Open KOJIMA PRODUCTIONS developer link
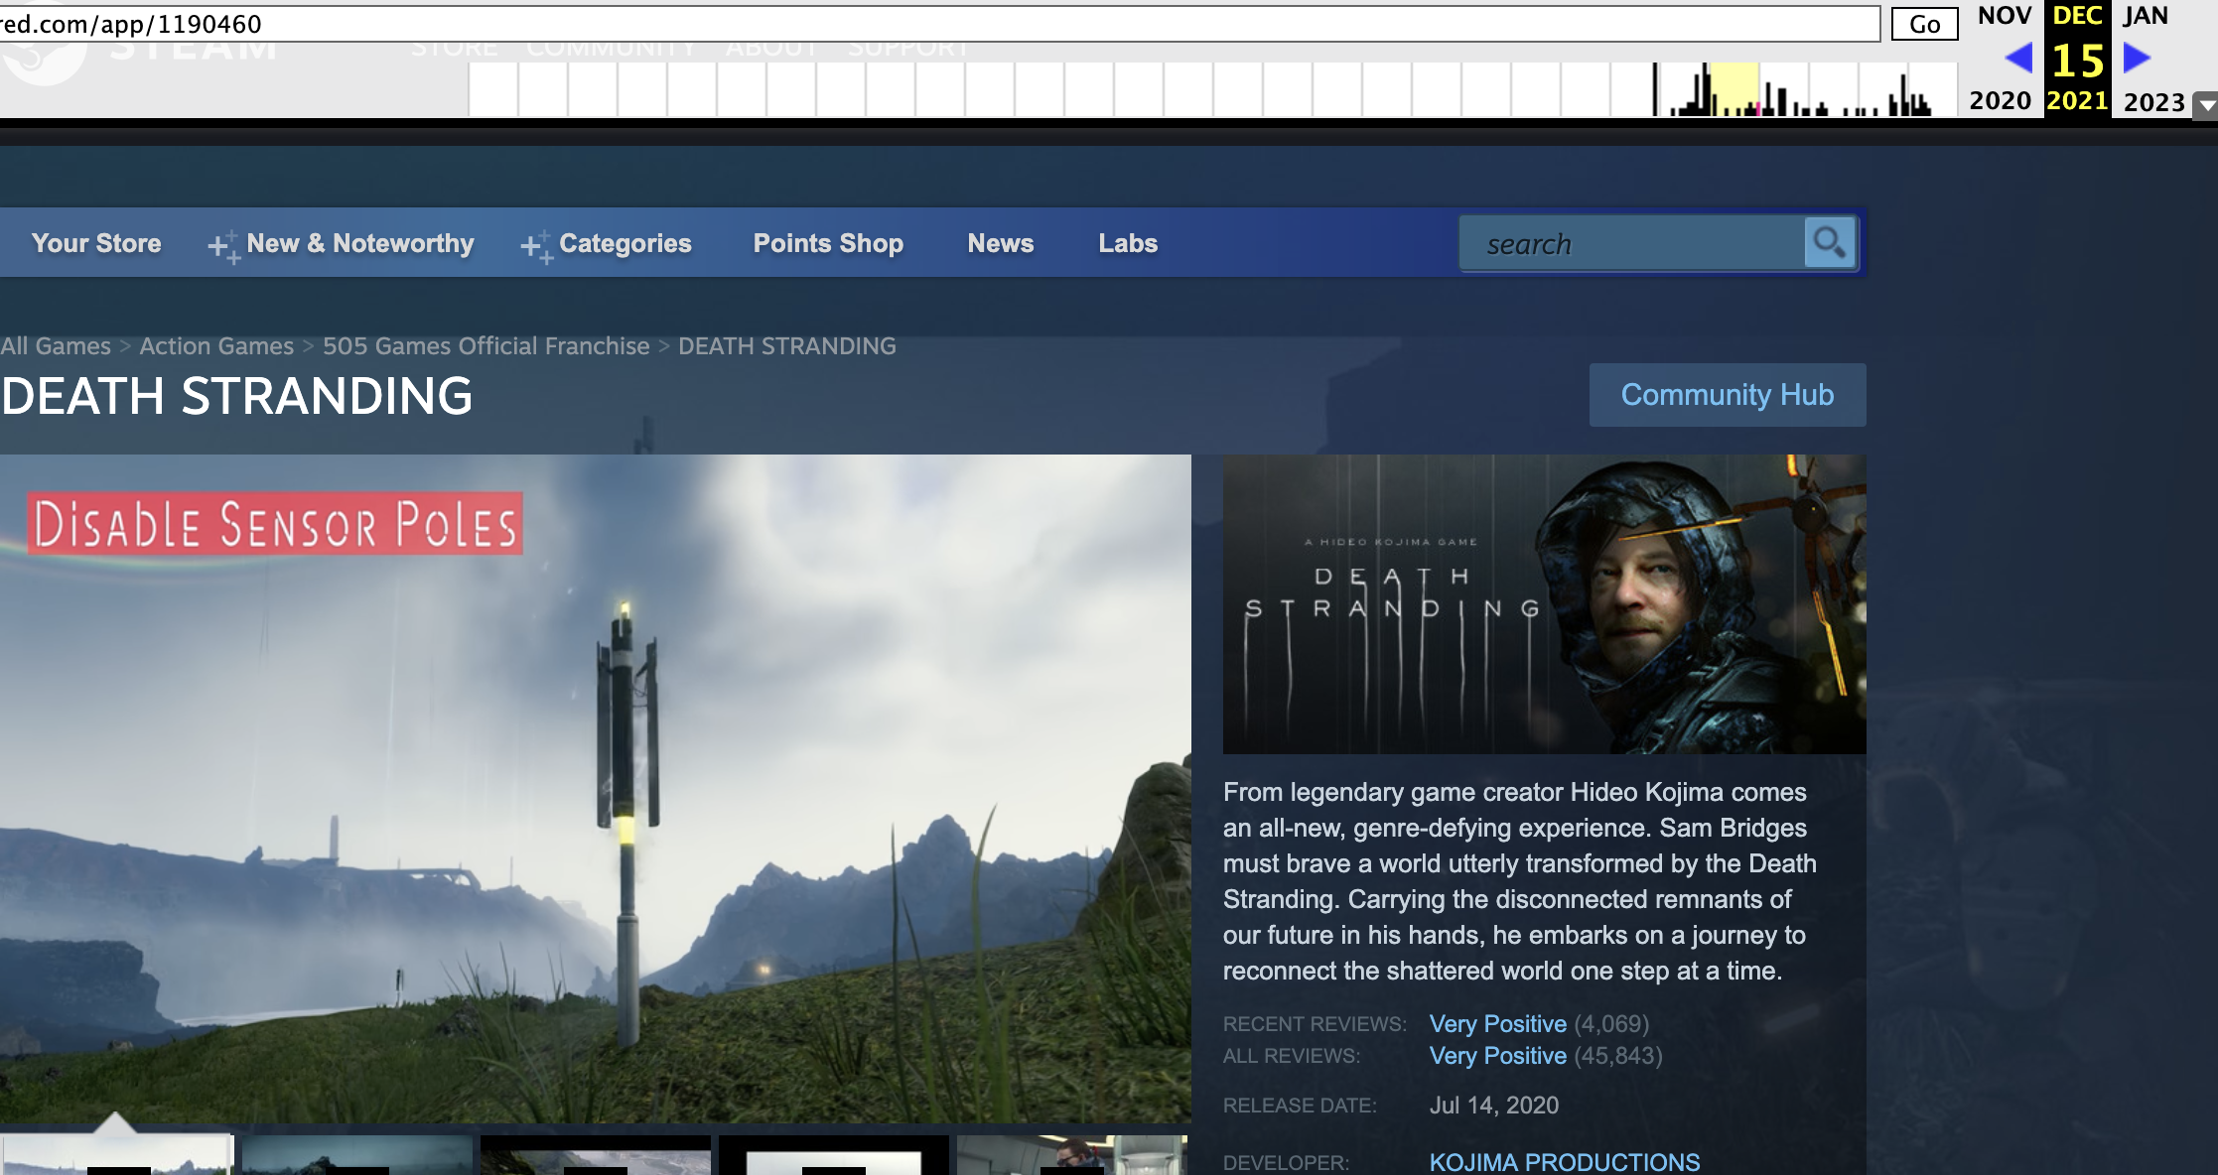The height and width of the screenshot is (1175, 2218). 1565,1162
